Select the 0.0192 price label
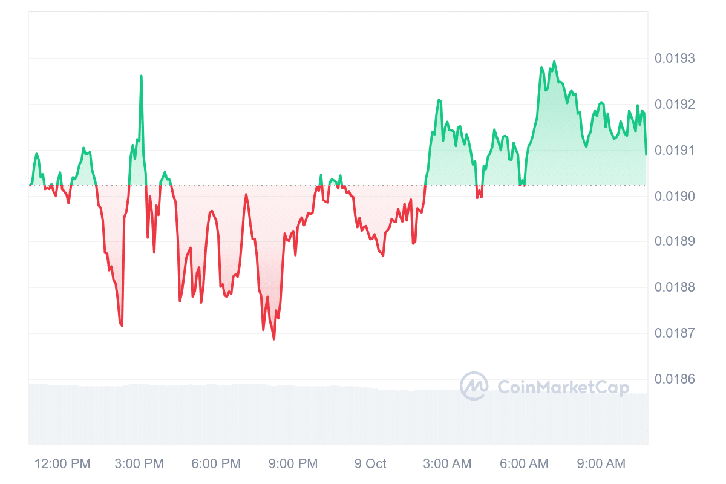 point(675,105)
